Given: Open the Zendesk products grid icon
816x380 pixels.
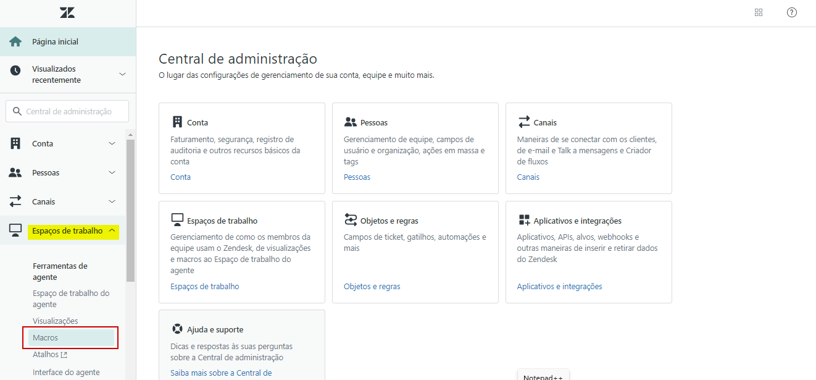Looking at the screenshot, I should pyautogui.click(x=759, y=12).
